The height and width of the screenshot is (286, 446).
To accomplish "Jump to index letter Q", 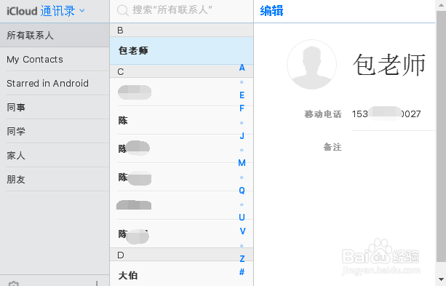I will coord(242,190).
